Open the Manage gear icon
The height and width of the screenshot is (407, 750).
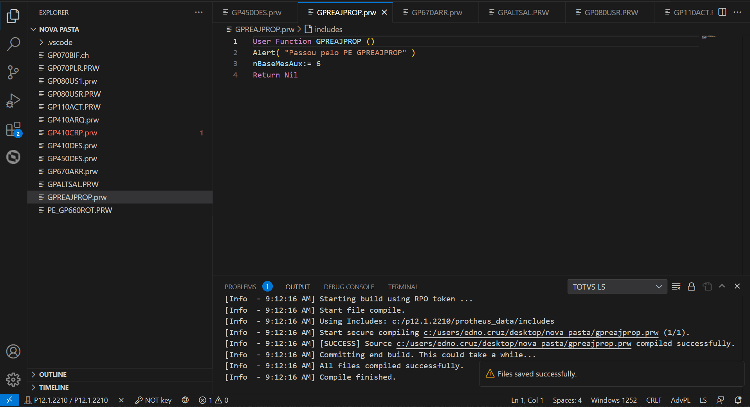click(x=13, y=379)
